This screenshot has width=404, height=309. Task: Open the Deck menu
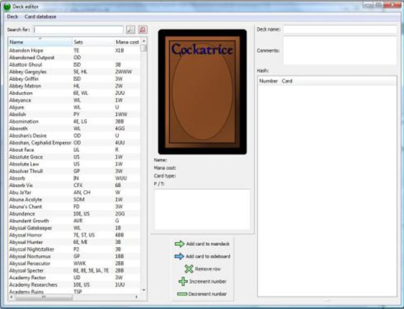point(12,17)
